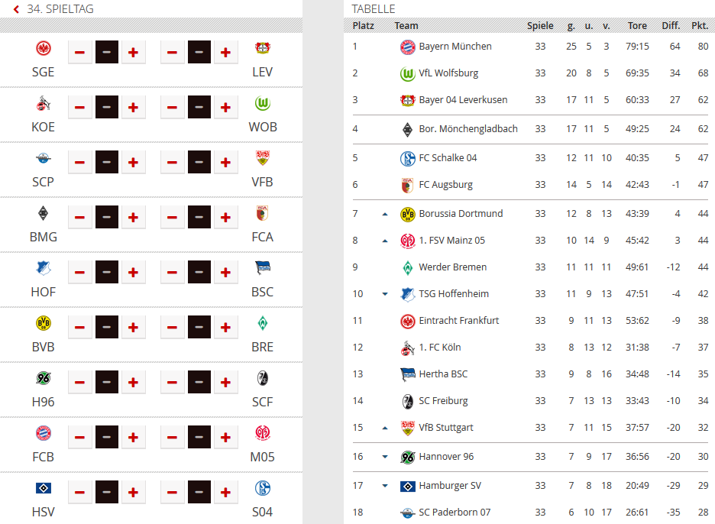Click the Eintracht Frankfurt SGE match logo

coord(44,48)
